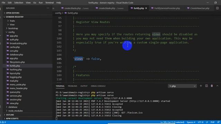Open session.php in the explorer

pos(15,100)
